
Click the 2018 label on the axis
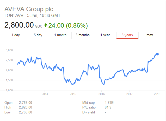157,94
